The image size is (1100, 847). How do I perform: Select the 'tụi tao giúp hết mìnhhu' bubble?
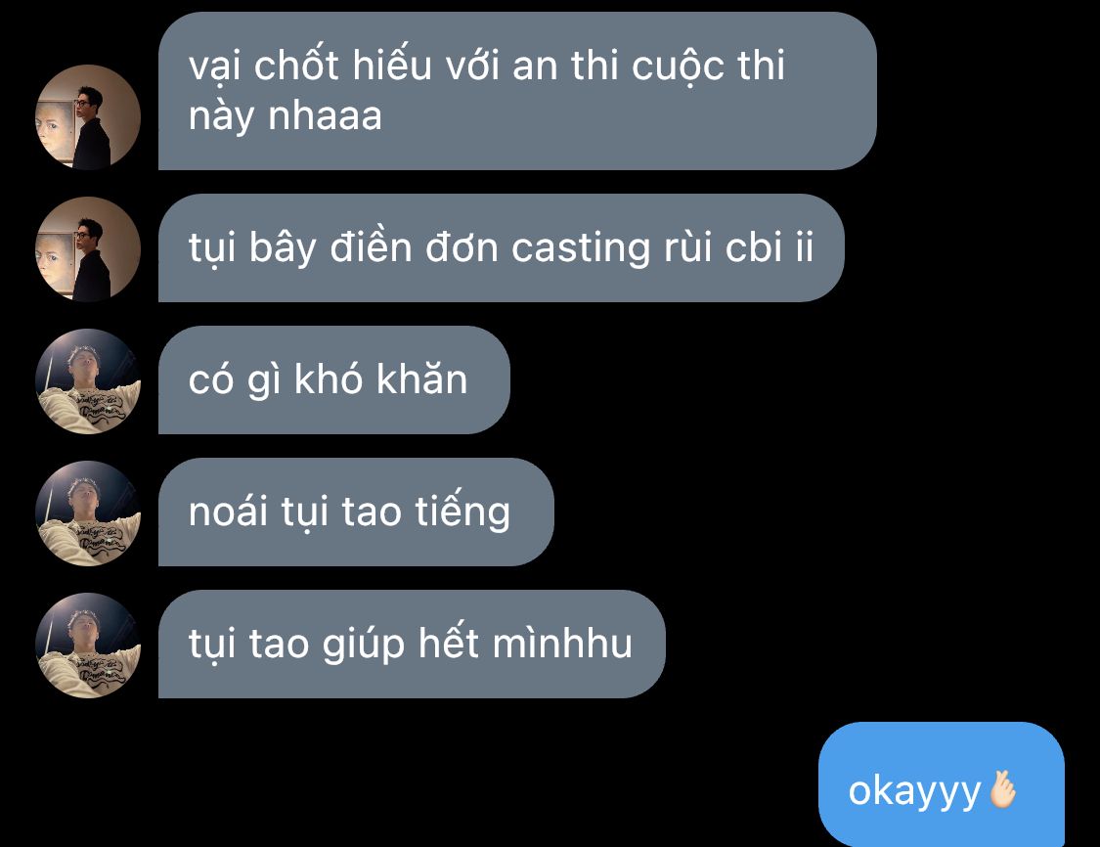coord(412,644)
